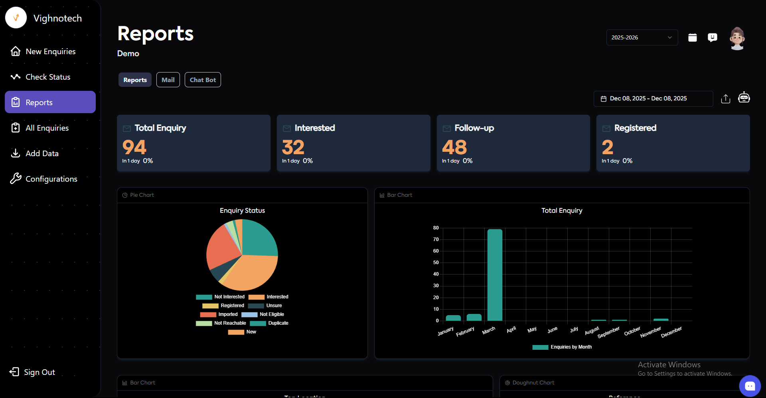Open the AI robot assistant icon
Viewport: 766px width, 398px height.
[744, 98]
